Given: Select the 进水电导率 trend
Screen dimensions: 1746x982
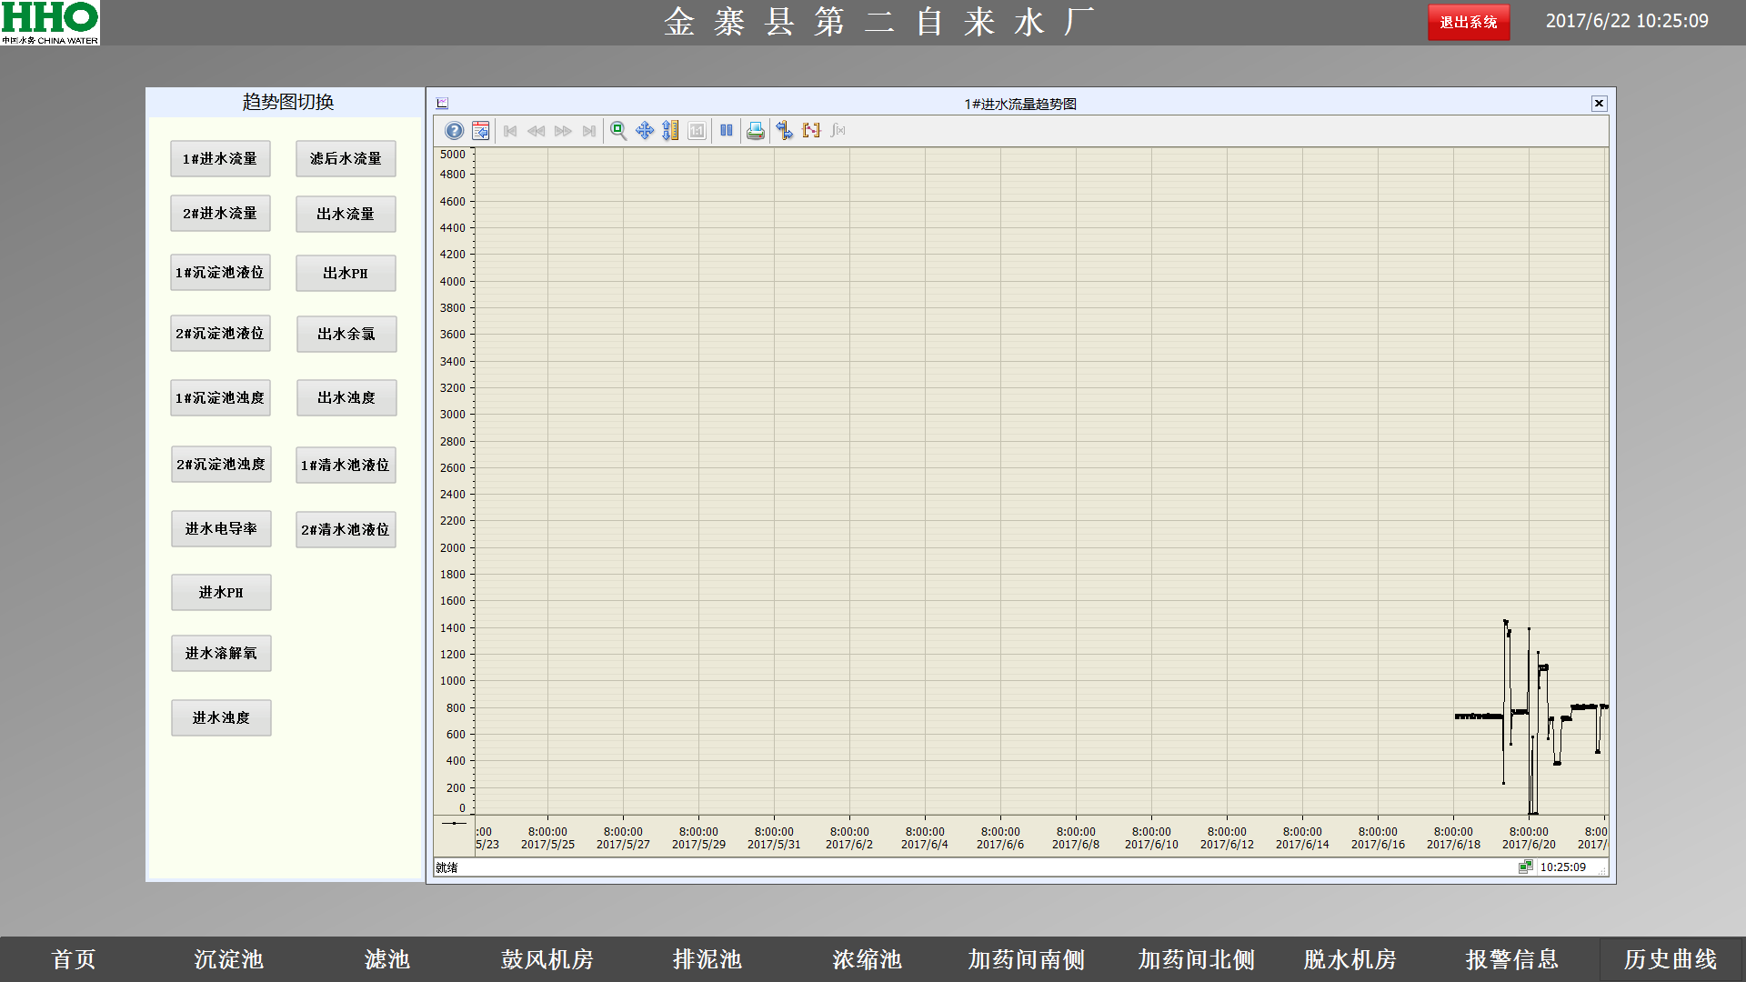Looking at the screenshot, I should (x=221, y=528).
